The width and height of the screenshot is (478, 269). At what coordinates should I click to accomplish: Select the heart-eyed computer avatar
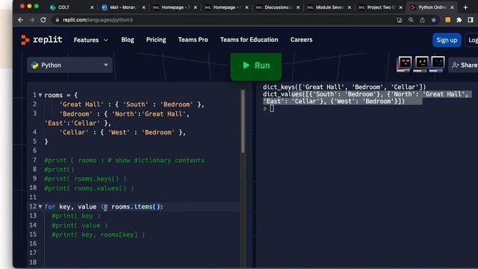click(404, 64)
